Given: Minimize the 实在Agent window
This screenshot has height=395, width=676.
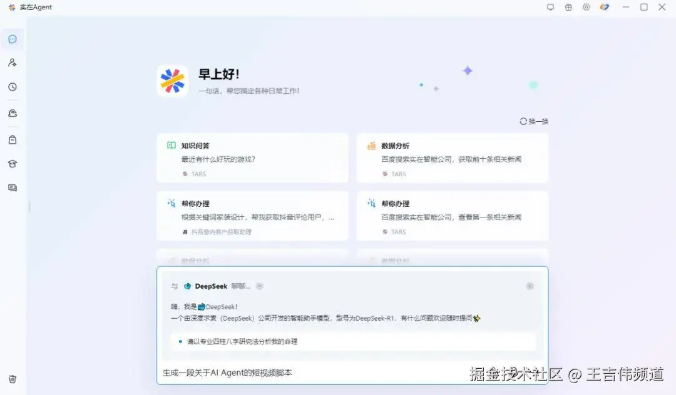Looking at the screenshot, I should [x=626, y=7].
